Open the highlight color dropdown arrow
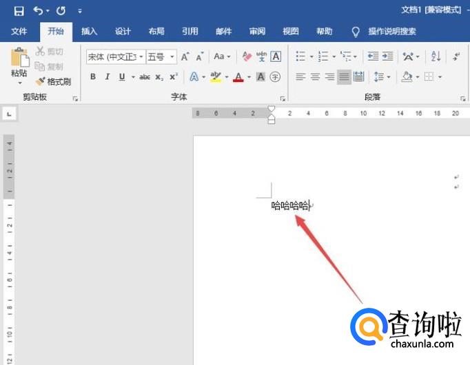This screenshot has width=470, height=365. 227,77
